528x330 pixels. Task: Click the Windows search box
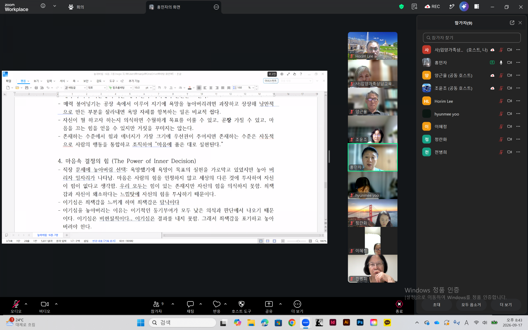pos(183,323)
